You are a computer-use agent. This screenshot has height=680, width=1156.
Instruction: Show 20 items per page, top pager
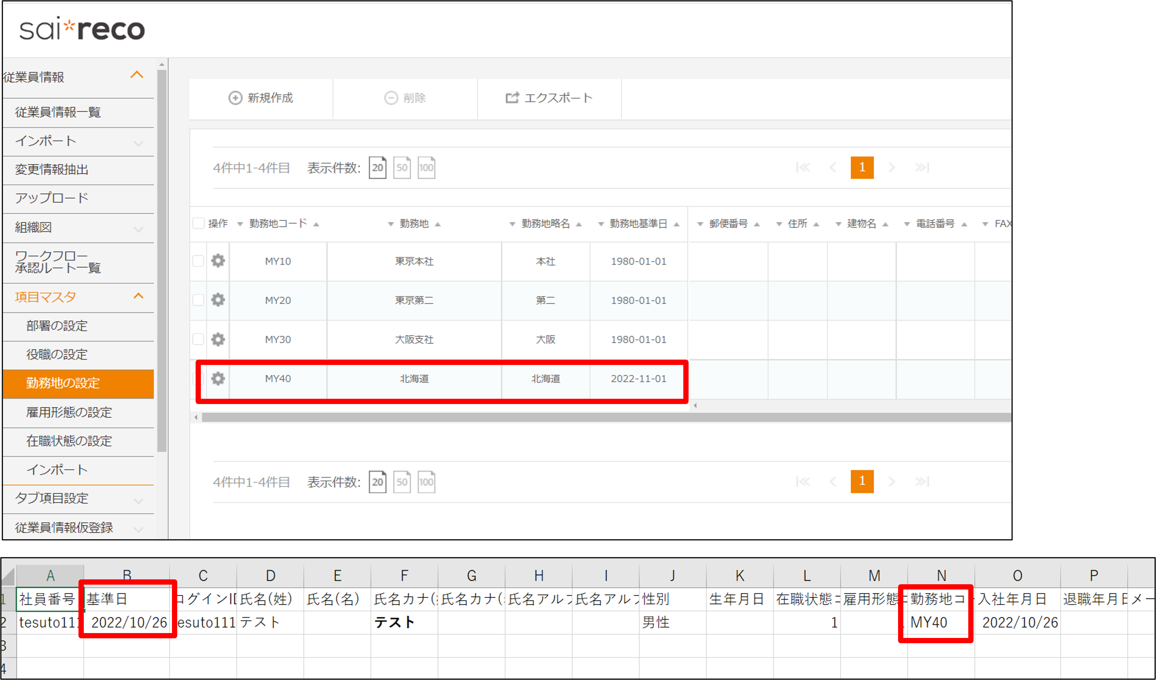coord(378,167)
